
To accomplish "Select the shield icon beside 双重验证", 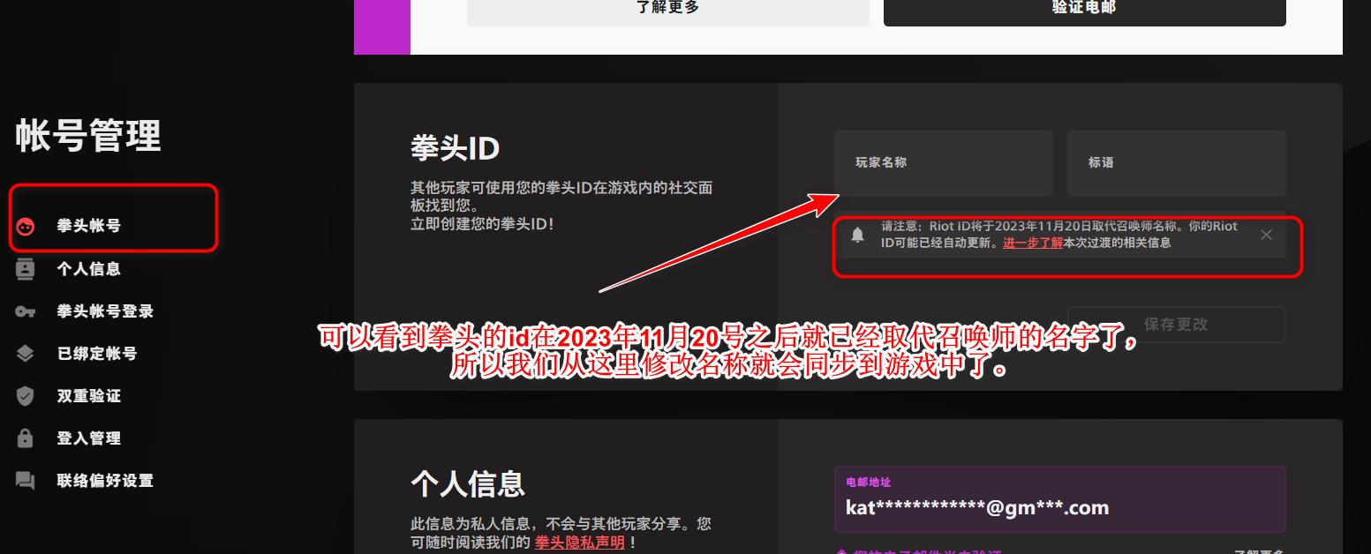I will tap(26, 396).
